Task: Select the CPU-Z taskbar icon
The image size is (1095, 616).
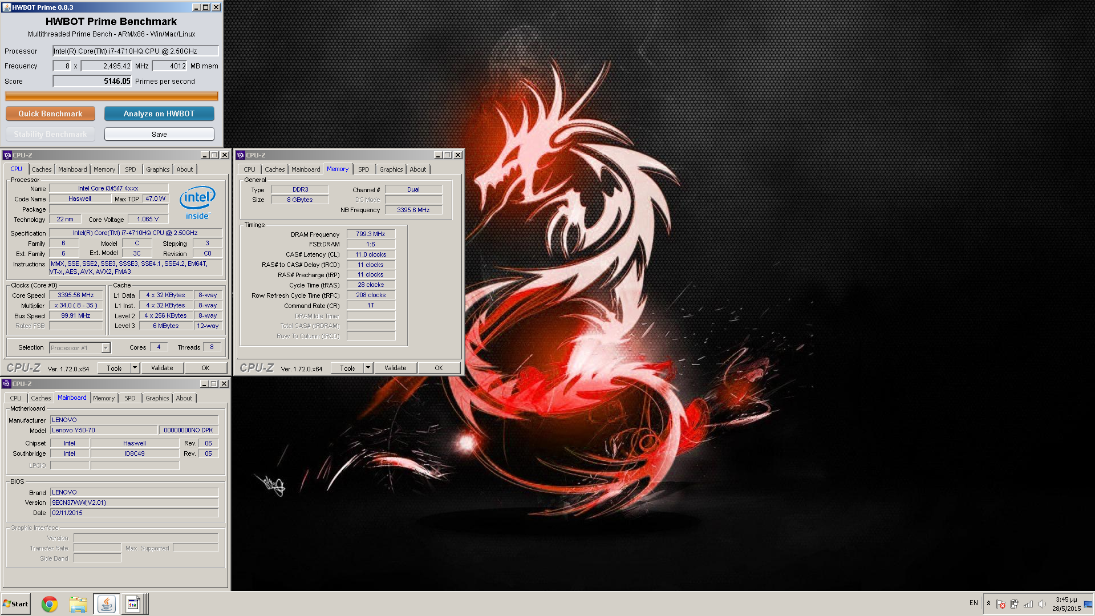Action: 133,604
